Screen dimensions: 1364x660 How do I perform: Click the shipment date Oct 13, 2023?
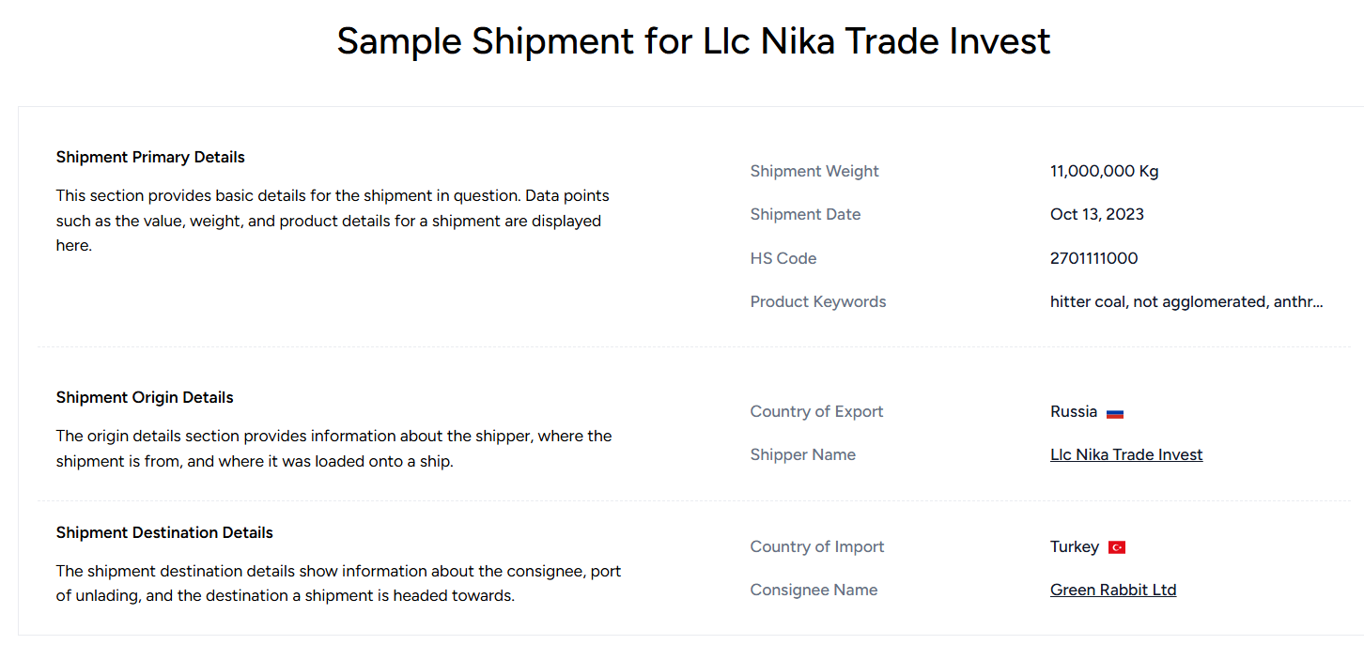(x=1097, y=214)
